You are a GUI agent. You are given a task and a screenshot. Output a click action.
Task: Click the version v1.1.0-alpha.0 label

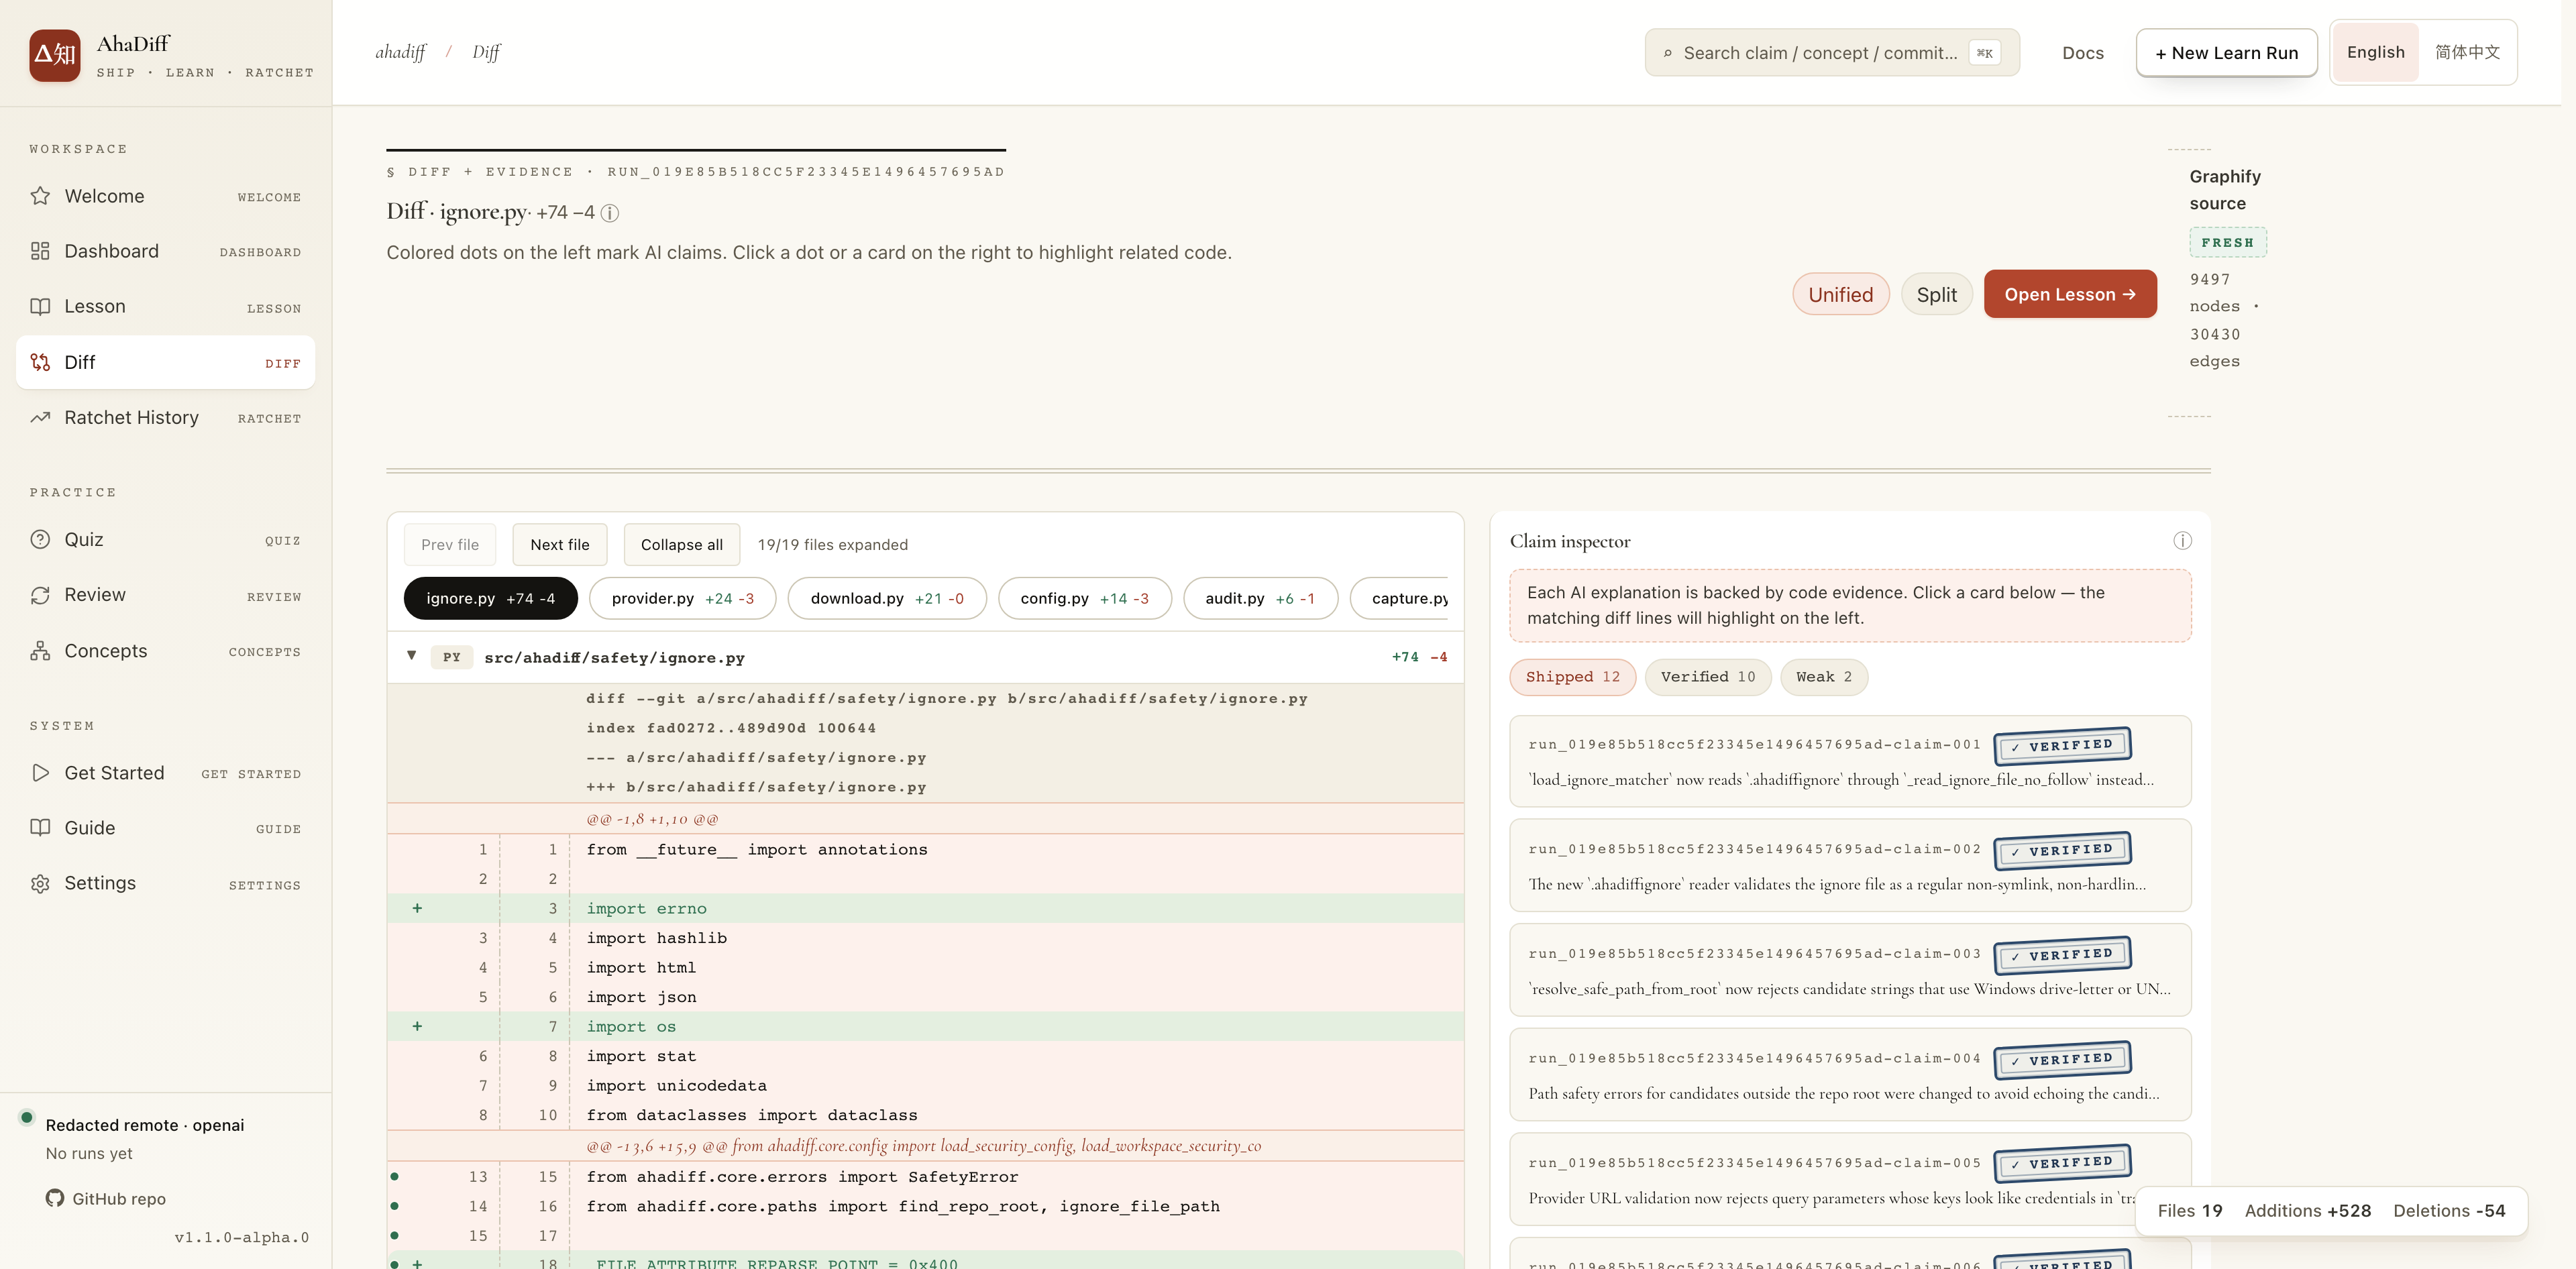coord(241,1237)
